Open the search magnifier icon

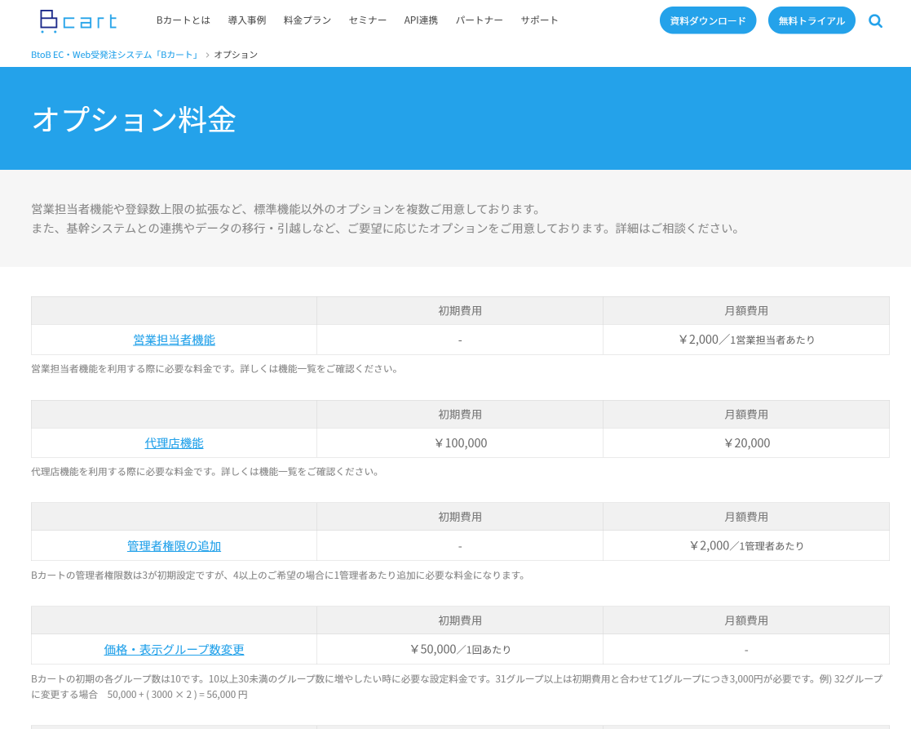(x=875, y=21)
